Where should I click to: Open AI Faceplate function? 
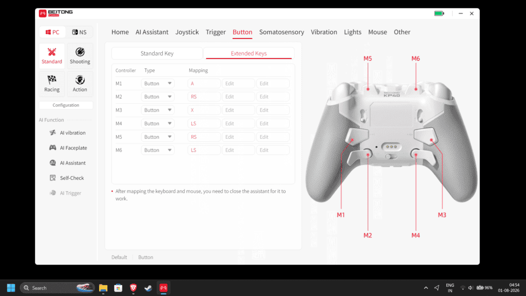68,147
